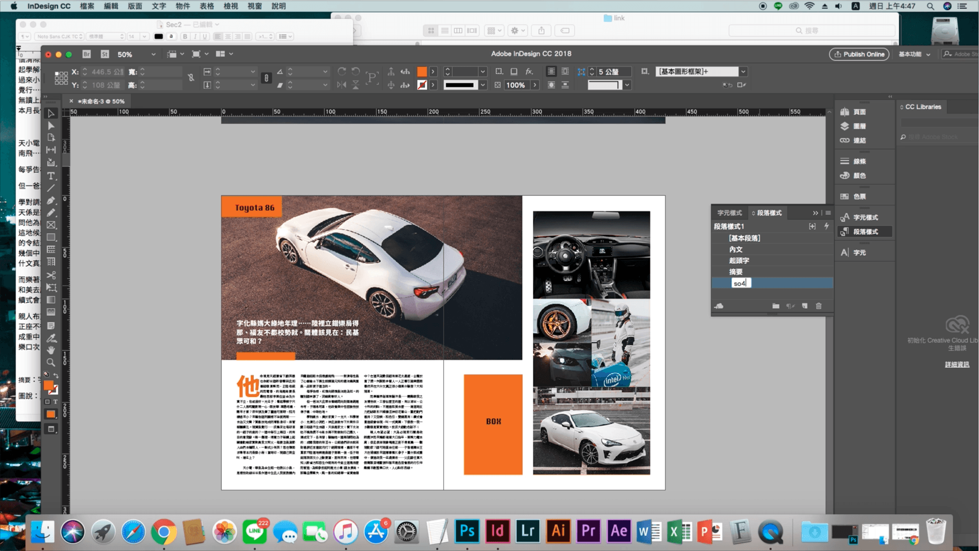
Task: Select reference point locator grid
Action: 61,78
